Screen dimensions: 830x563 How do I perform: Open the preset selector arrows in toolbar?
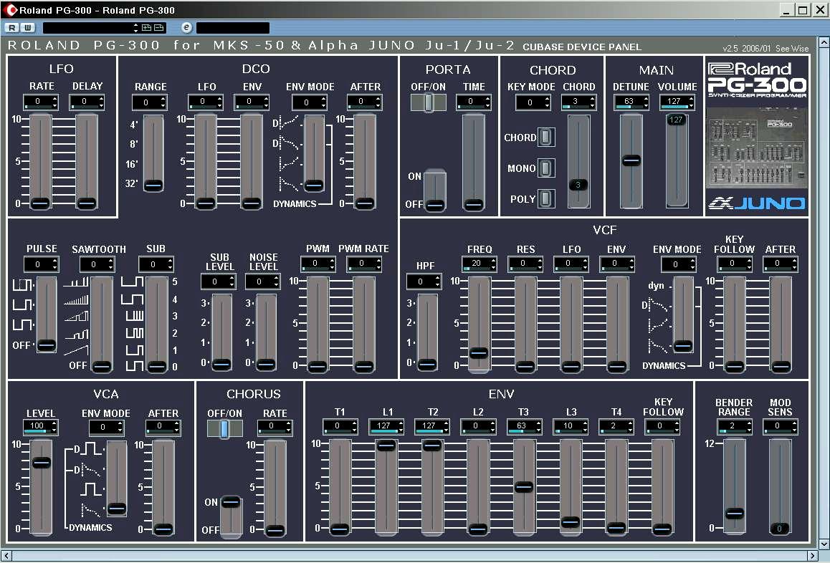pyautogui.click(x=135, y=28)
